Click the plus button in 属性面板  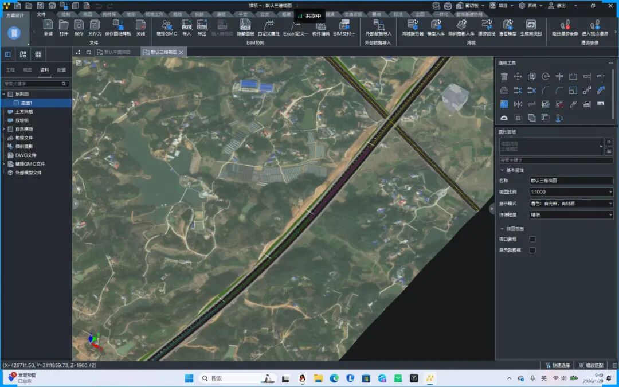[x=609, y=142]
